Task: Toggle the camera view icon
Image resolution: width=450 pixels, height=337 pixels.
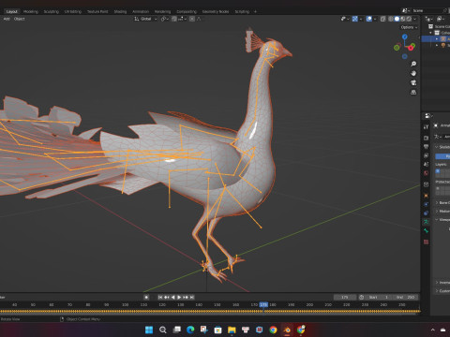Action: (x=413, y=82)
